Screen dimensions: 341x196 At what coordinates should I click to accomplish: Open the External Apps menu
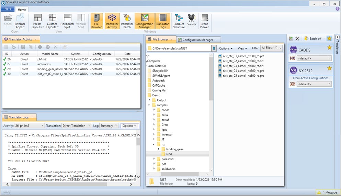click(x=20, y=21)
